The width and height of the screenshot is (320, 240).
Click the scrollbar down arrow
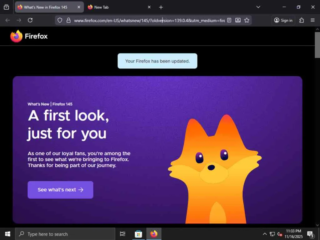[317, 225]
